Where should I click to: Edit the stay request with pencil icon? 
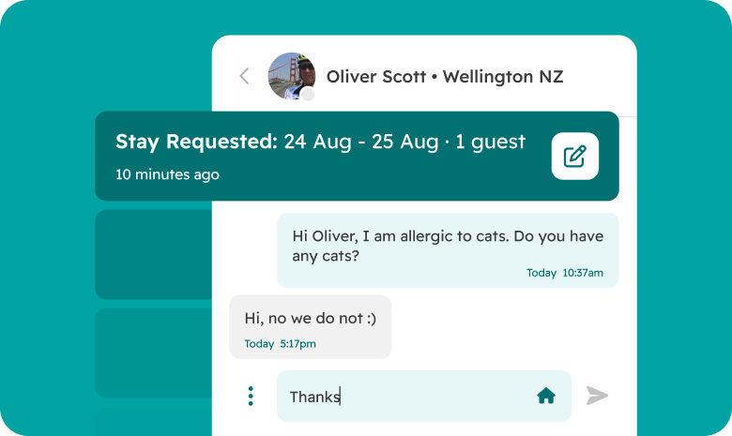574,156
